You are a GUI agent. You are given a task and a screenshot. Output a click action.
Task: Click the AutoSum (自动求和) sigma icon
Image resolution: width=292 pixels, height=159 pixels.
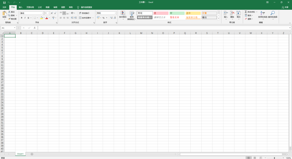246,12
